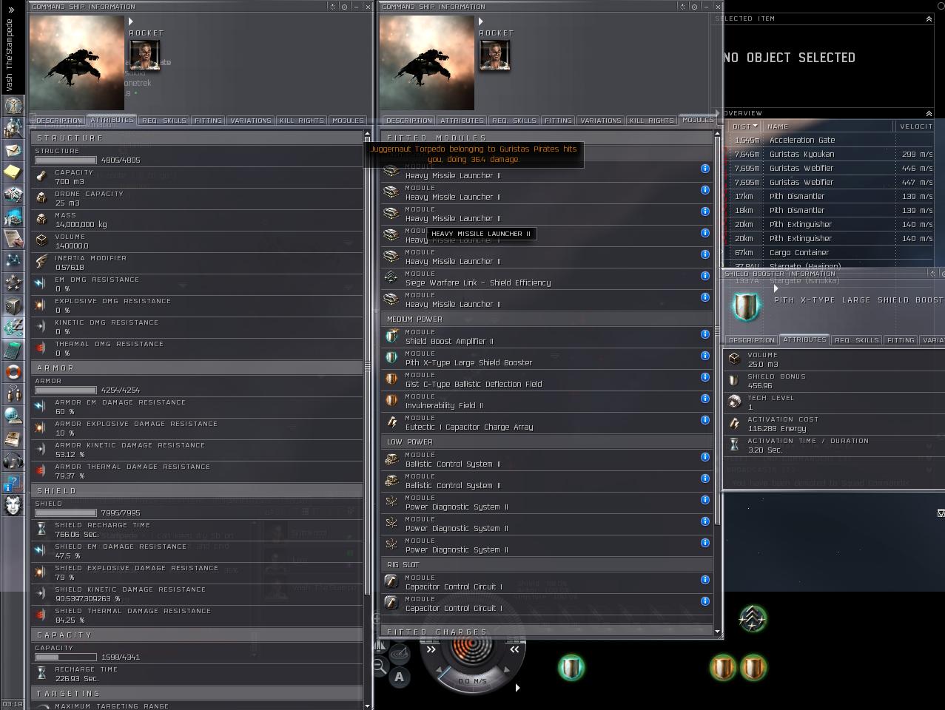Image resolution: width=945 pixels, height=710 pixels.
Task: Open the arrow menu in shield booster info window
Action: (776, 289)
